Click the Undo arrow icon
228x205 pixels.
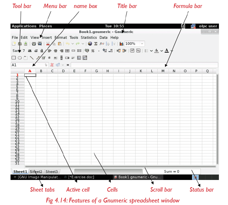68,44
